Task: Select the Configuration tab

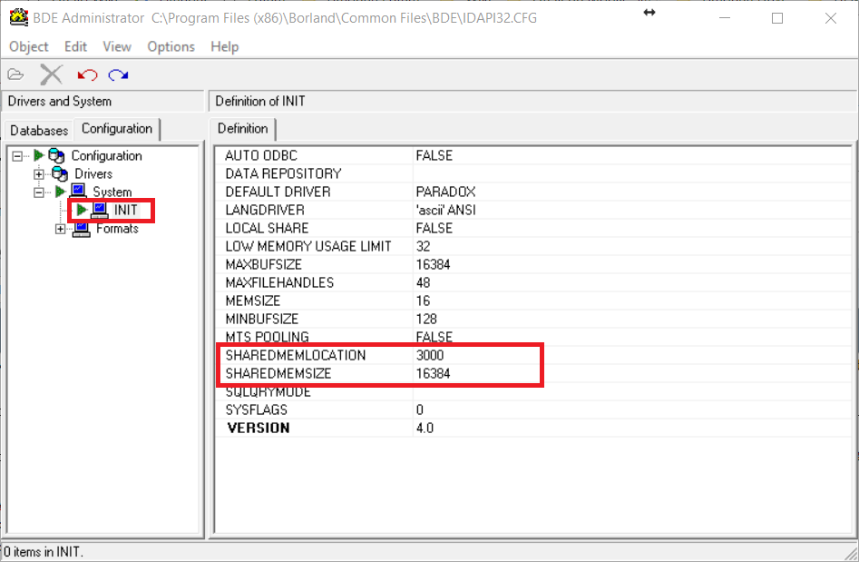Action: click(117, 129)
